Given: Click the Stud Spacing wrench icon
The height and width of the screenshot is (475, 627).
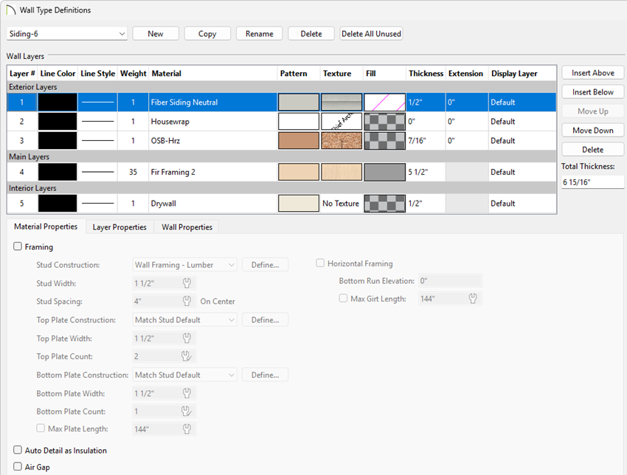Looking at the screenshot, I should [x=187, y=301].
